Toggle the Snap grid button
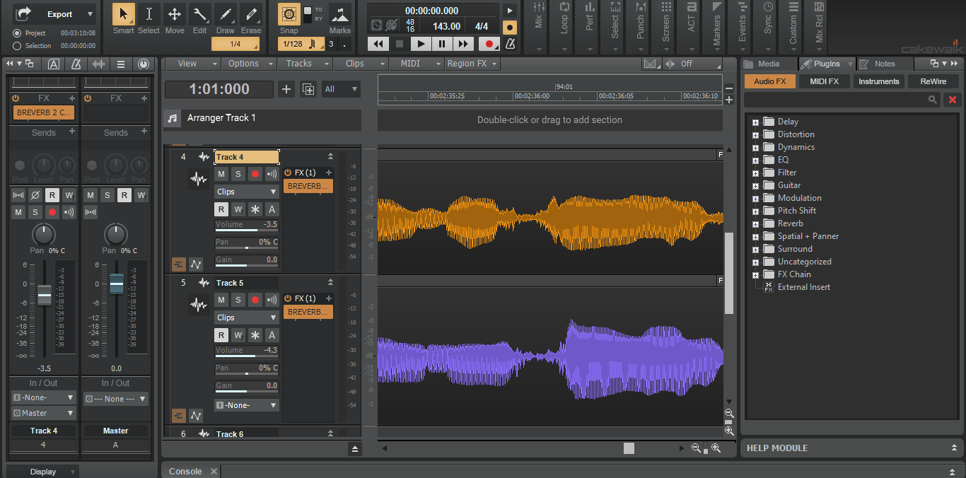The image size is (966, 478). point(289,13)
